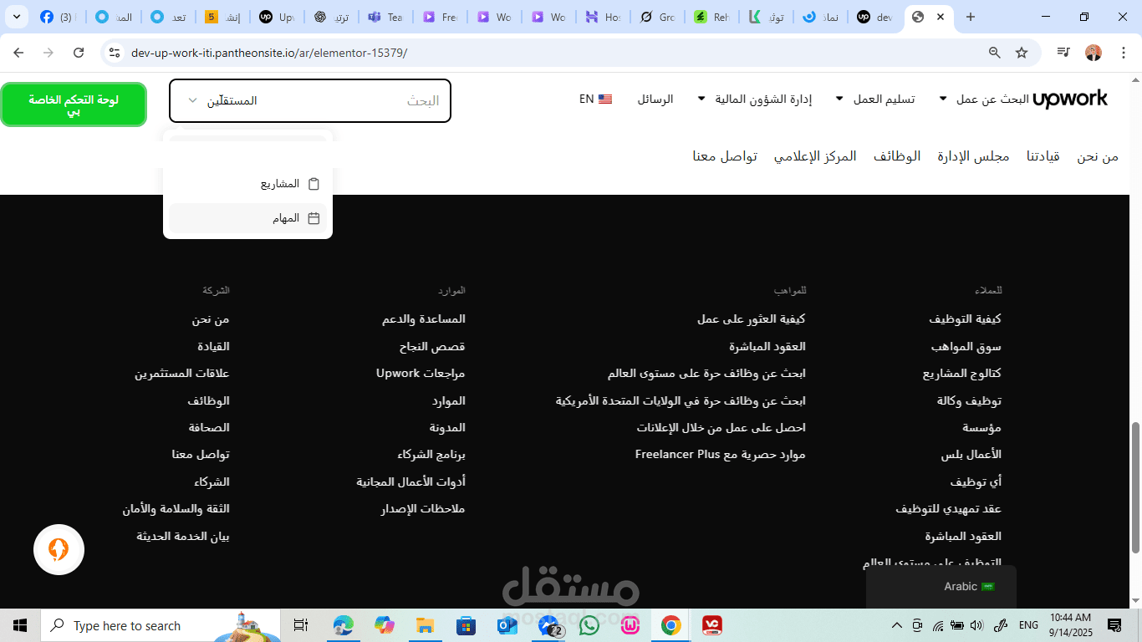This screenshot has height=642, width=1142.
Task: Switch to the Teams tab
Action: [385, 17]
